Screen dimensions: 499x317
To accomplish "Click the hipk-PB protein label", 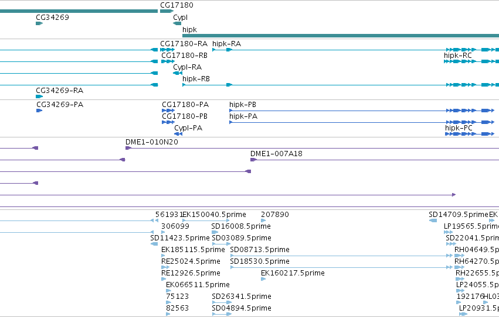I will point(243,104).
